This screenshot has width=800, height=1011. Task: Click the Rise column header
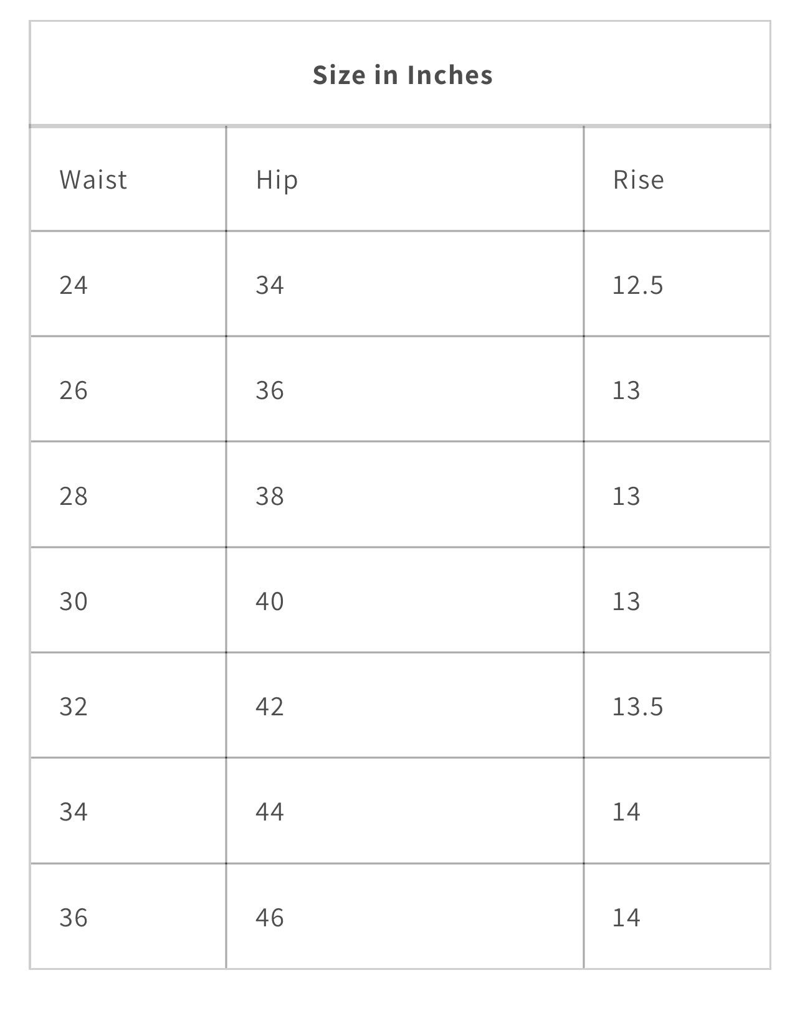[x=638, y=180]
